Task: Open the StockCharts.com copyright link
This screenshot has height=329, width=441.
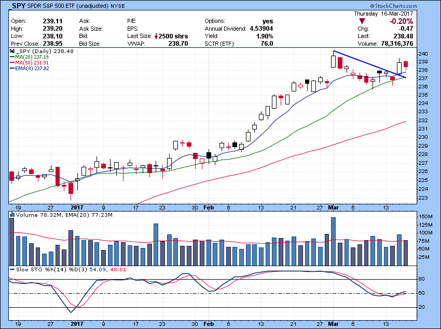Action: [x=393, y=6]
